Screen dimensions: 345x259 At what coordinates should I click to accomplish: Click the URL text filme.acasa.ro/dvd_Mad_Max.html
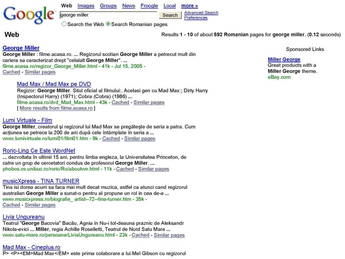(56, 102)
